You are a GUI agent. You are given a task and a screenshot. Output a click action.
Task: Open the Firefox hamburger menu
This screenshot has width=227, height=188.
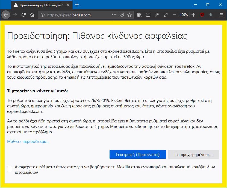tap(221, 15)
